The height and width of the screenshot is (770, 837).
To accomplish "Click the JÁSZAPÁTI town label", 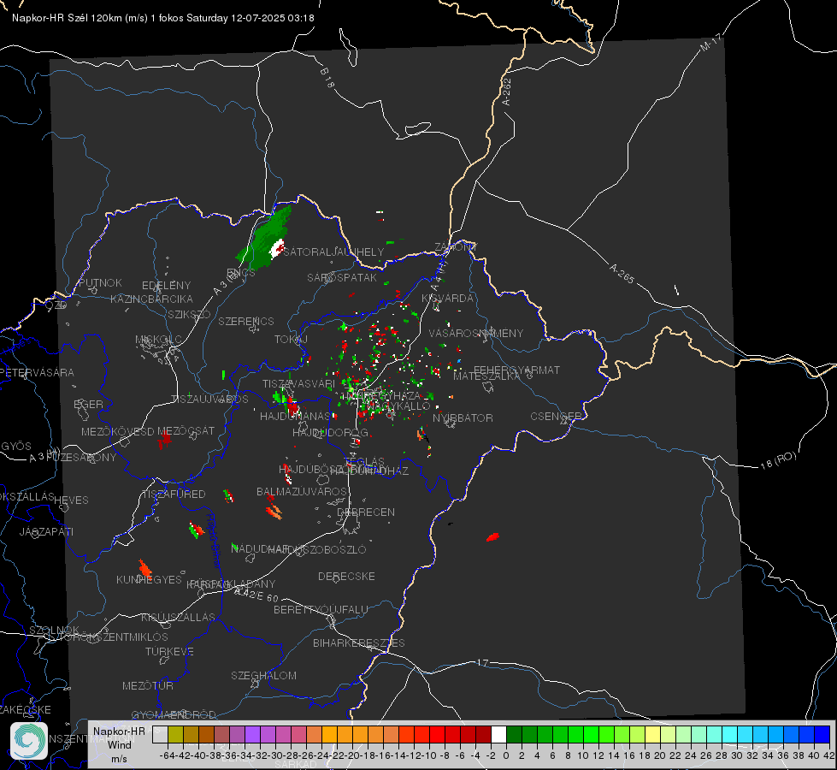I will point(46,531).
